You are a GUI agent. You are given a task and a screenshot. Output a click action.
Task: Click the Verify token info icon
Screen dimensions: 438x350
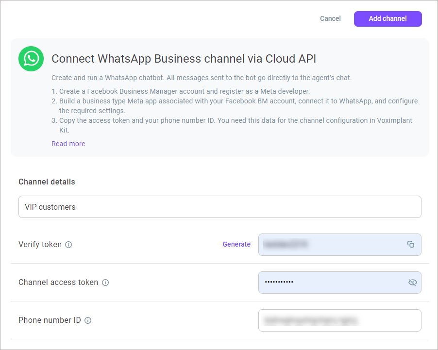click(68, 245)
